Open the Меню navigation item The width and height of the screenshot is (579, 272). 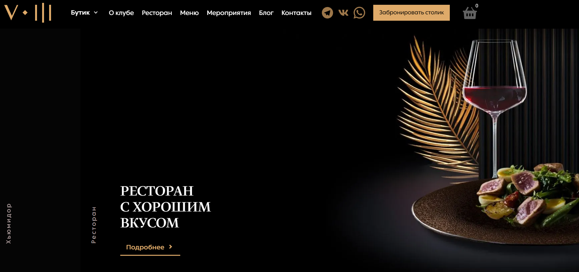[x=189, y=13]
